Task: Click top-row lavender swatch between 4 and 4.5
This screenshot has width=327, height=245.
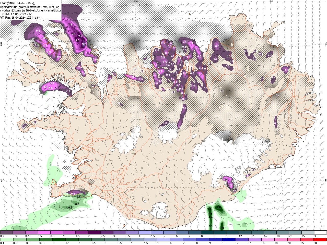Action: [x=145, y=232]
